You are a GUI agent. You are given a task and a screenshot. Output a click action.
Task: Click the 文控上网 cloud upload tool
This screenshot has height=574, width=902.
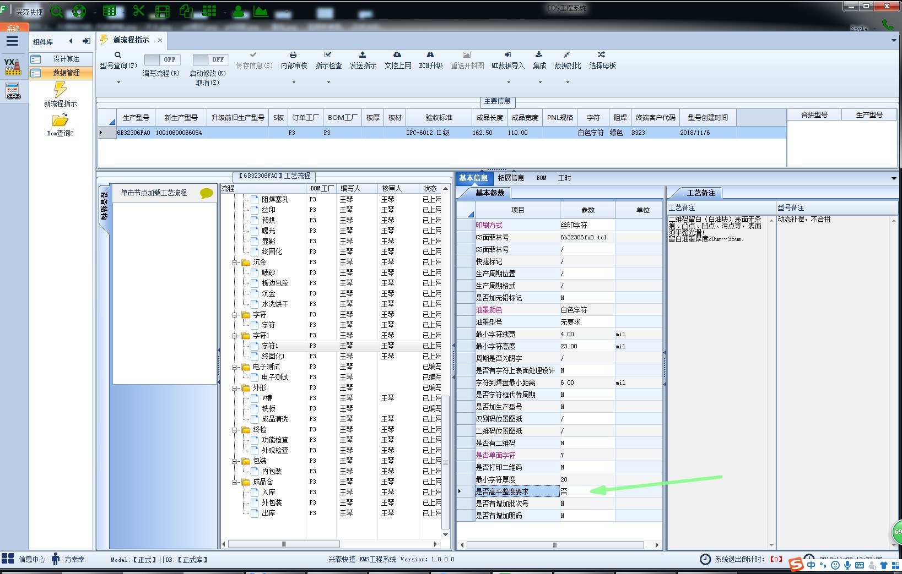coord(398,61)
